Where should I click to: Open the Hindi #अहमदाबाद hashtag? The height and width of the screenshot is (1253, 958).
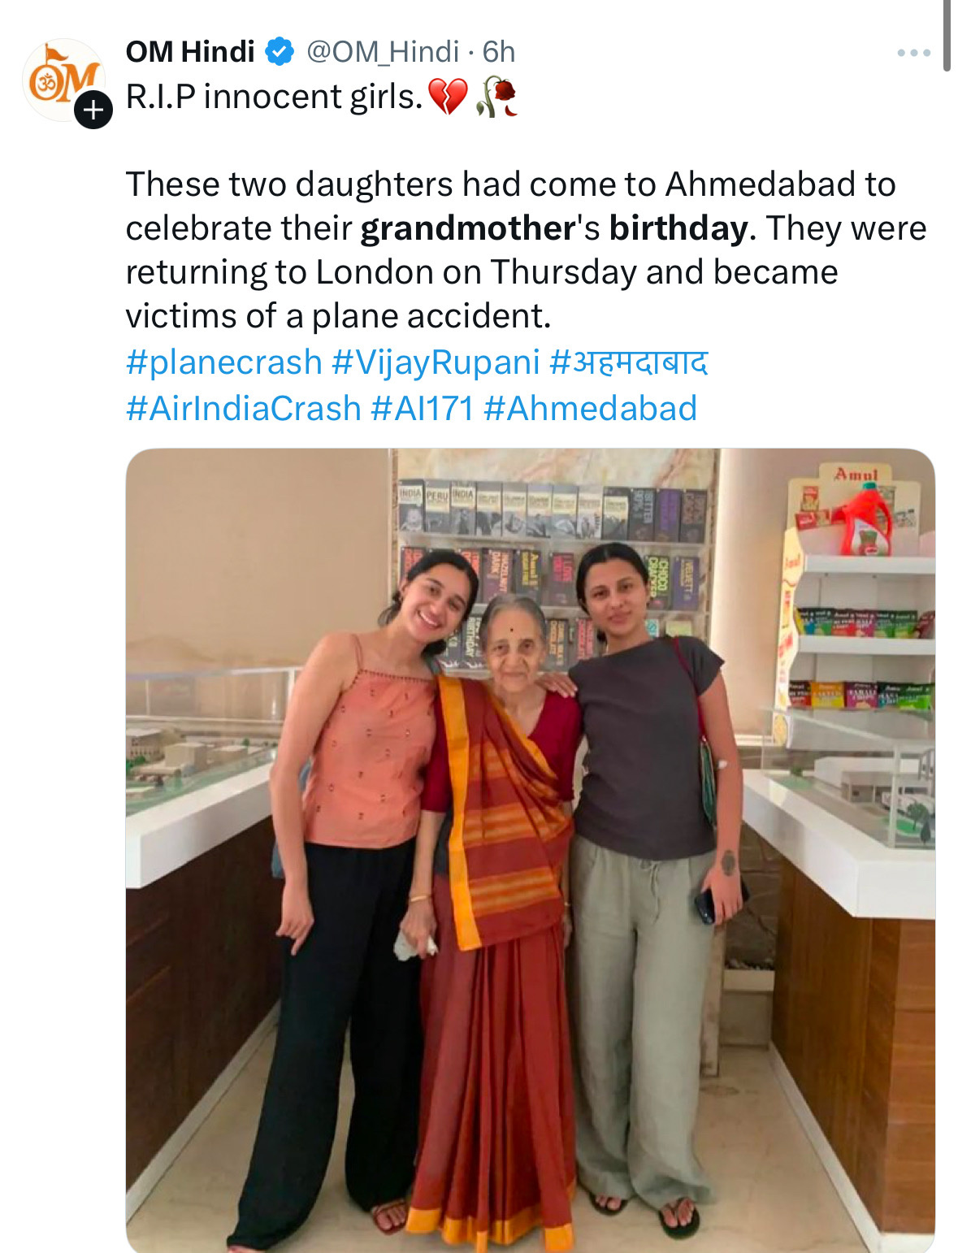tap(629, 362)
